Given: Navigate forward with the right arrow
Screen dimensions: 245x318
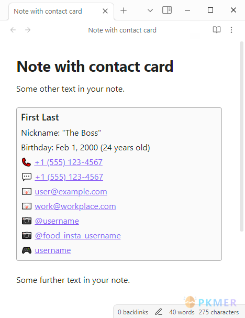Looking at the screenshot, I should [28, 30].
